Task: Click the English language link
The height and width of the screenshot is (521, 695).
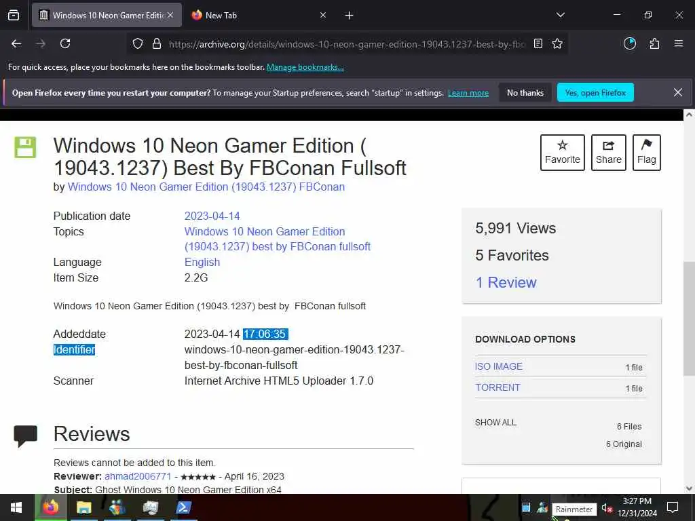Action: click(202, 263)
